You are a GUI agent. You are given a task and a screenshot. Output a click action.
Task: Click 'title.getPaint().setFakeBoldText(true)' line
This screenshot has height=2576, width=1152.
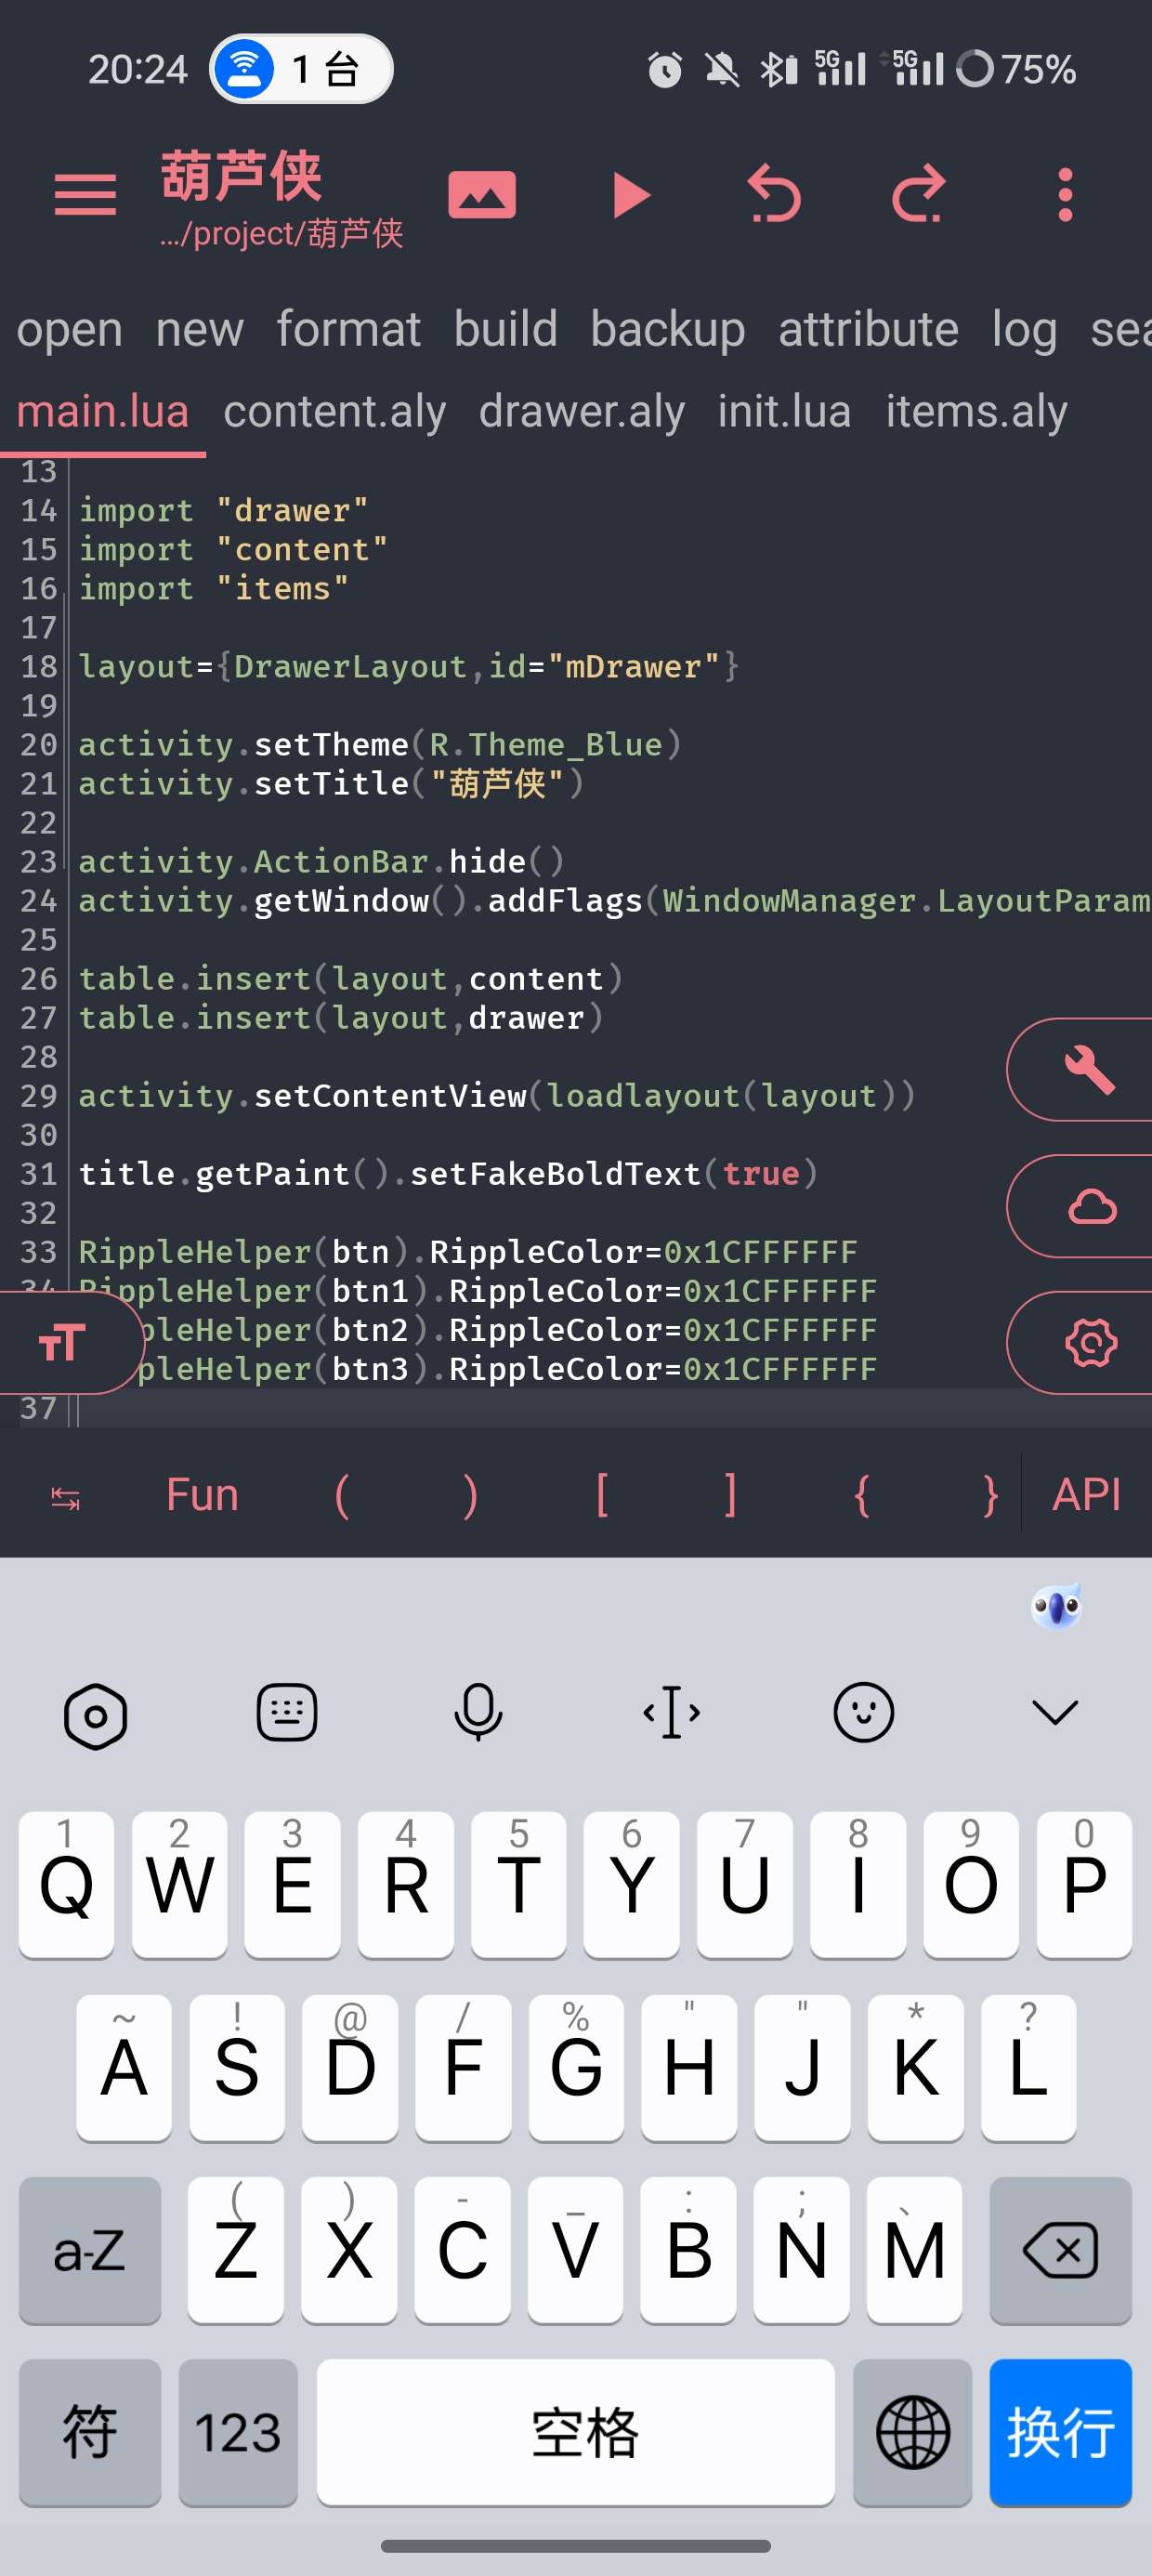coord(448,1173)
